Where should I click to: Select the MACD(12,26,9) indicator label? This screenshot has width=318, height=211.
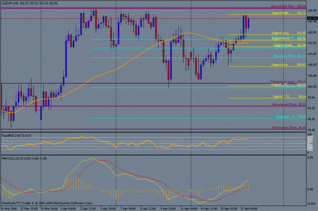point(24,158)
